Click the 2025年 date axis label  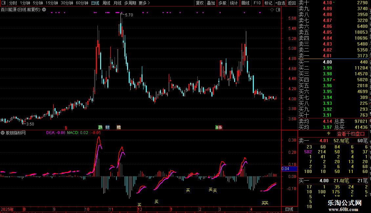(7, 209)
